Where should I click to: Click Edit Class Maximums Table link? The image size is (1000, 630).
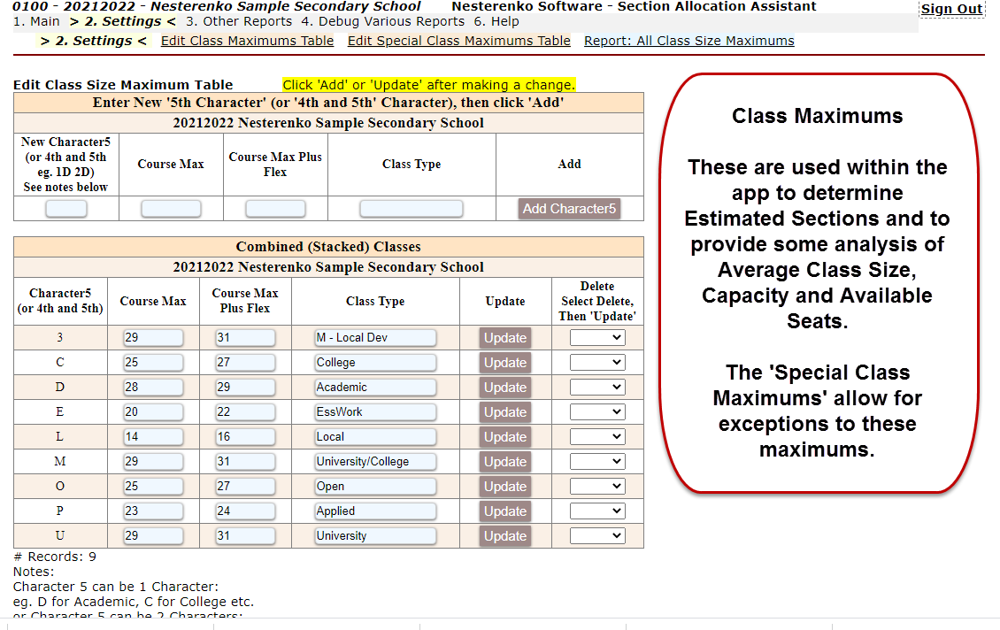(247, 41)
